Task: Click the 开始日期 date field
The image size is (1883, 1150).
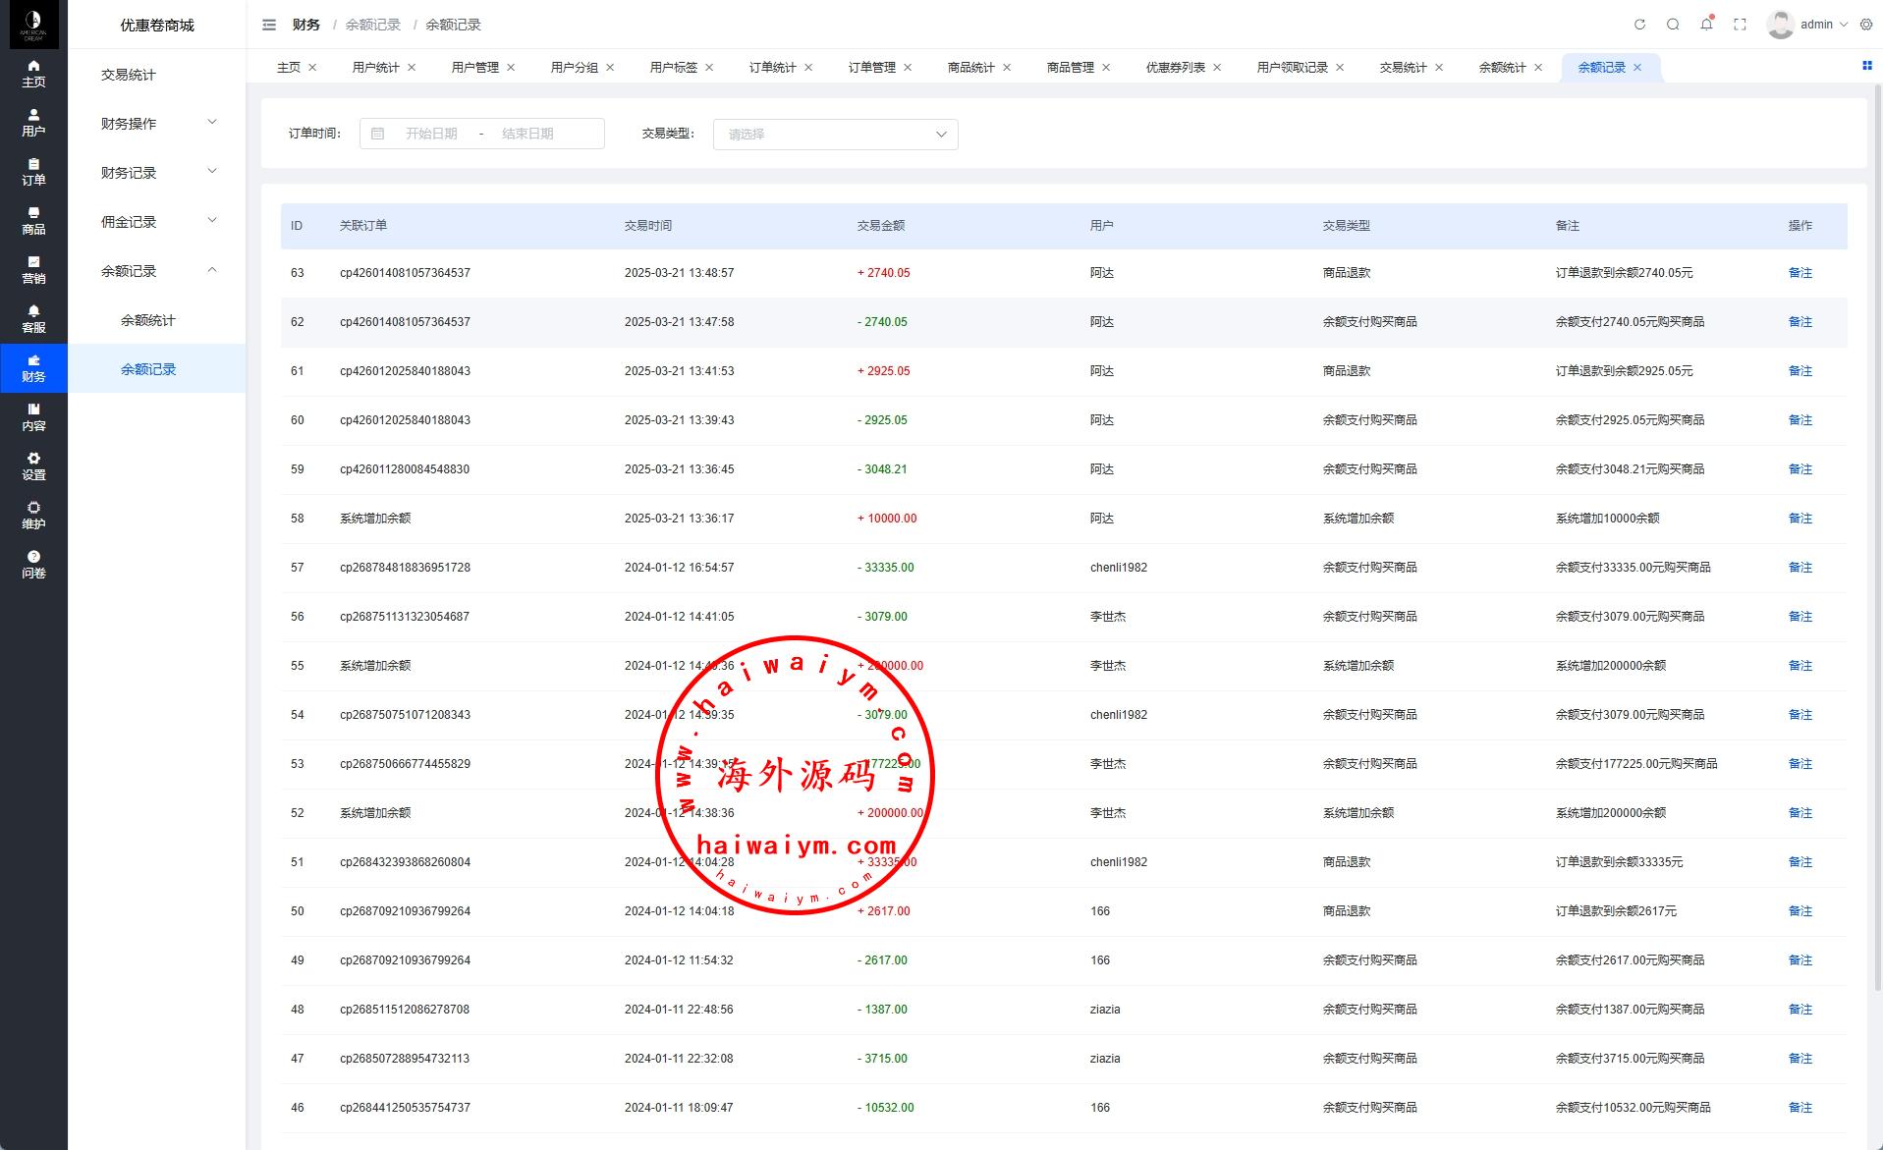Action: pos(431,134)
